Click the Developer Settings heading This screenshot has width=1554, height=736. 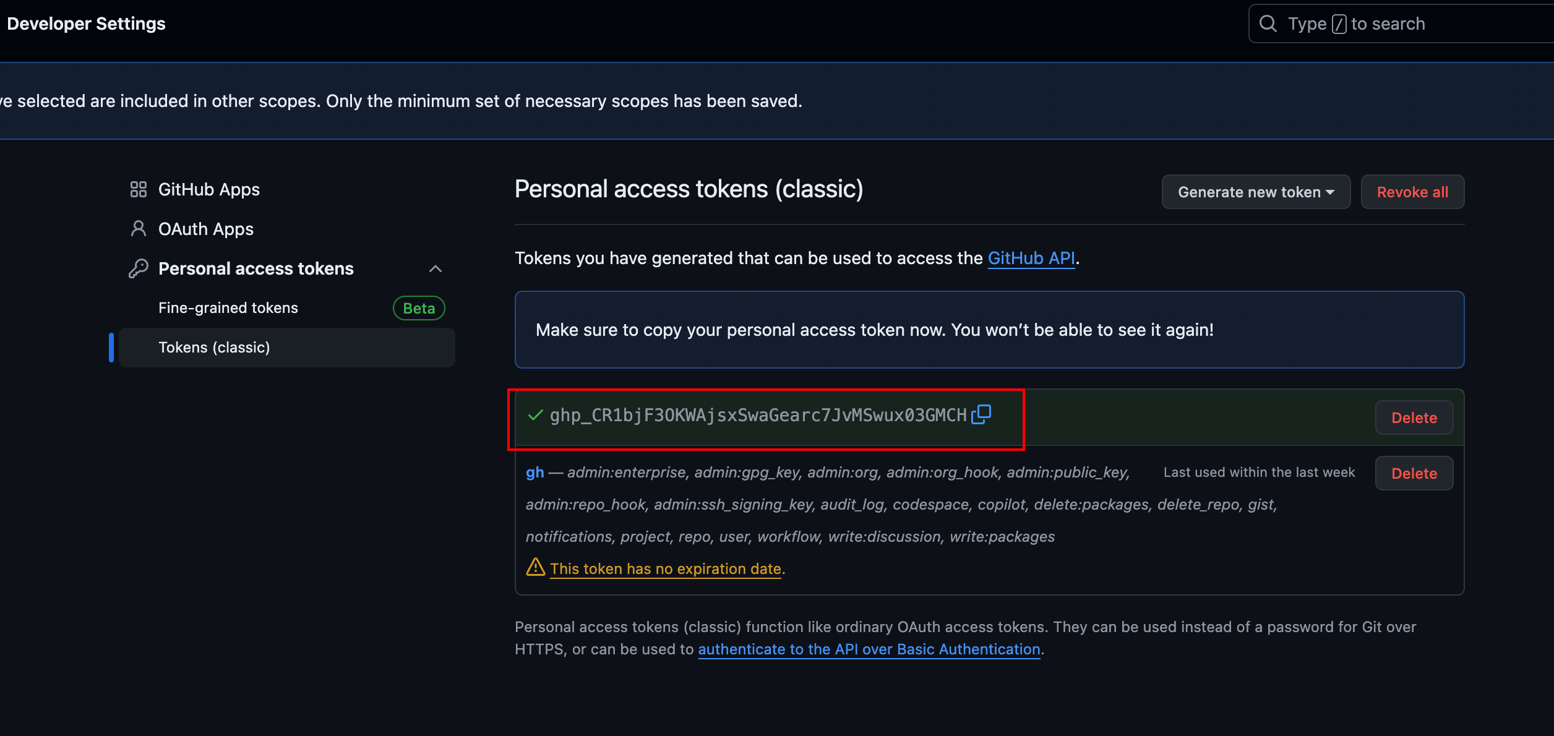(86, 24)
